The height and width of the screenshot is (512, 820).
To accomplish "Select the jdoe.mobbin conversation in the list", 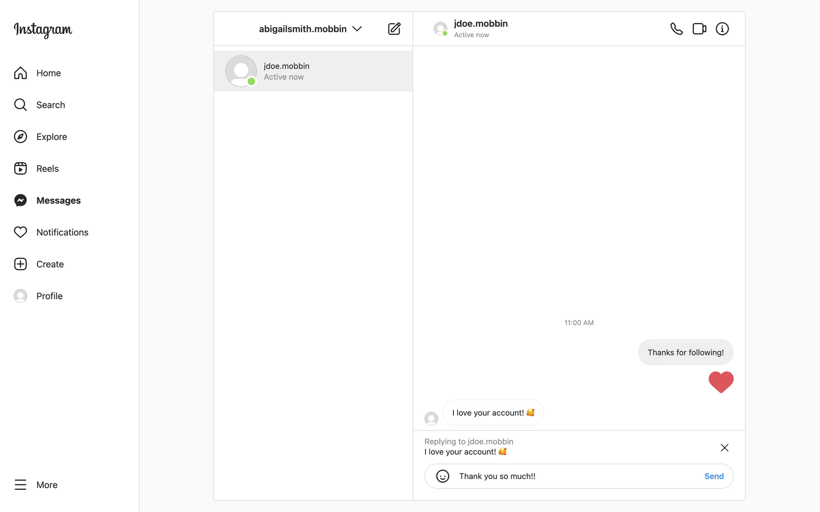I will click(x=313, y=71).
